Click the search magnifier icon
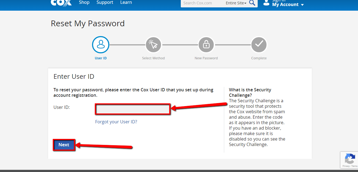358x172 pixels. point(252,3)
